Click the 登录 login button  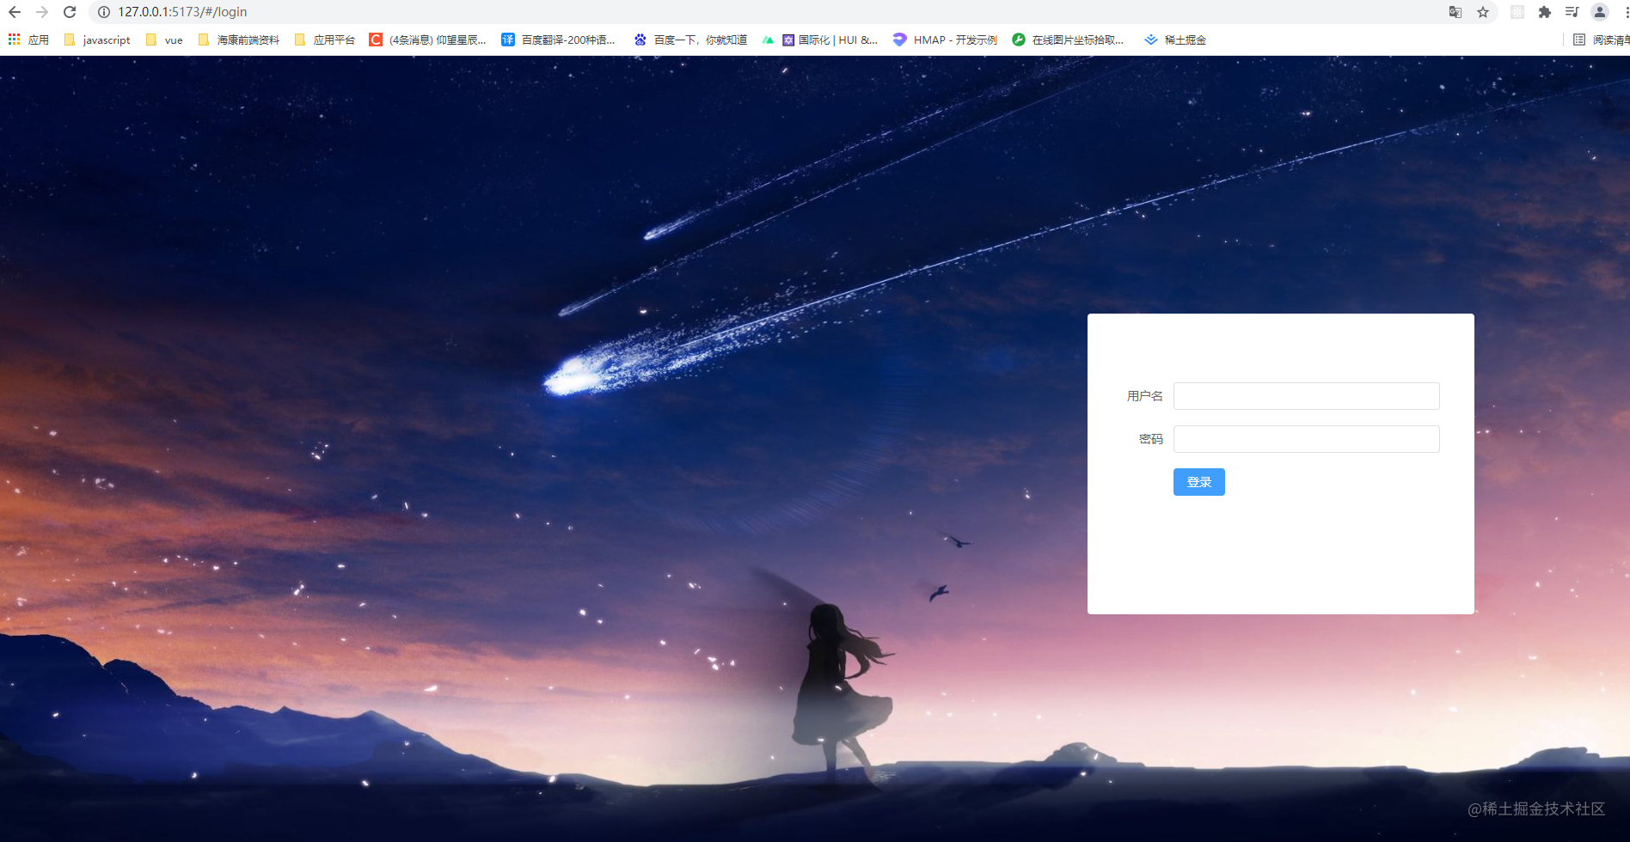[x=1198, y=482]
